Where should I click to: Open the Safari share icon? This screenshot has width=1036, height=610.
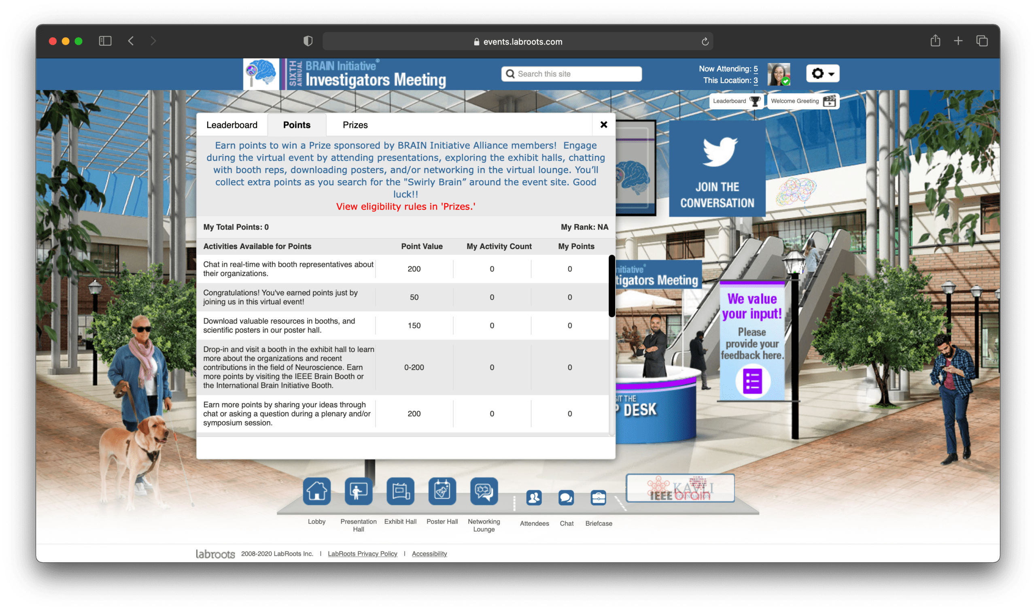click(935, 41)
